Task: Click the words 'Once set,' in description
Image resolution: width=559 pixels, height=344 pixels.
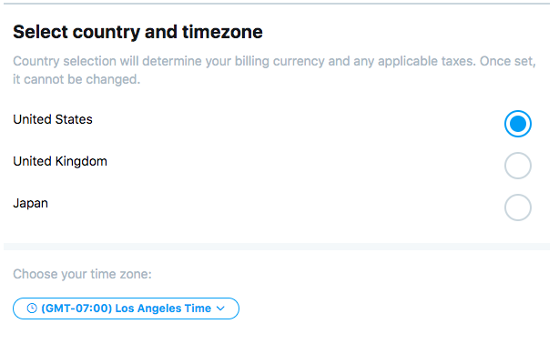Action: 508,61
